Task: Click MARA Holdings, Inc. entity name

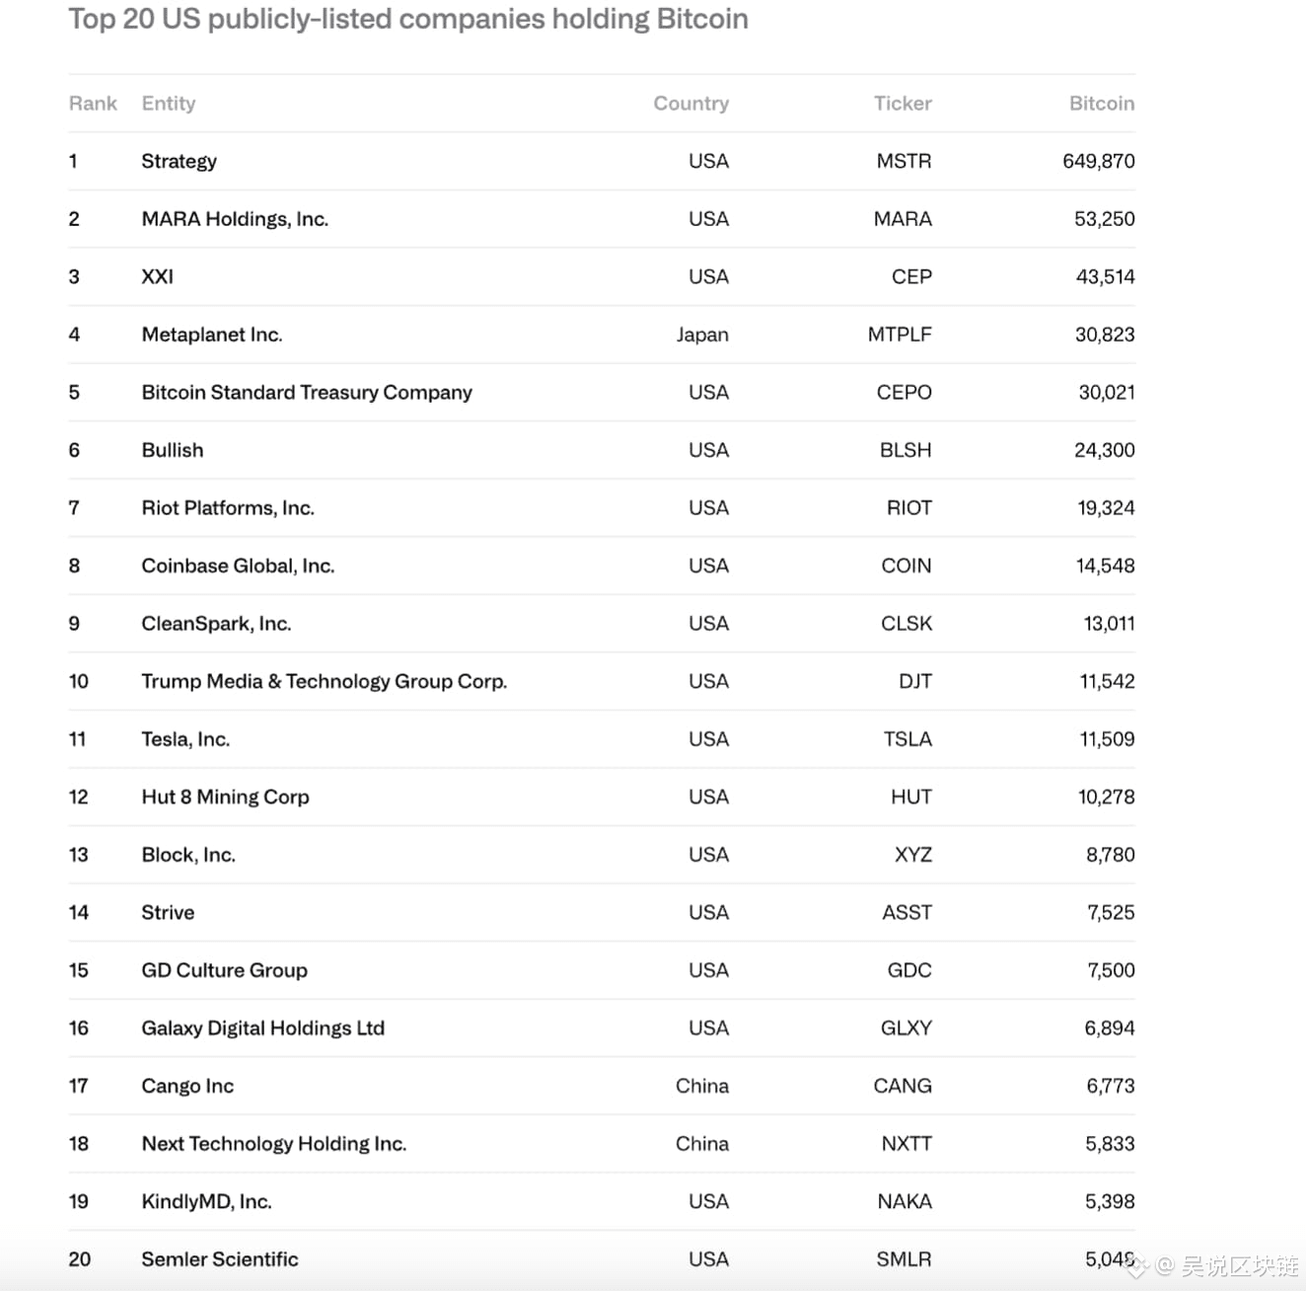Action: pyautogui.click(x=235, y=219)
